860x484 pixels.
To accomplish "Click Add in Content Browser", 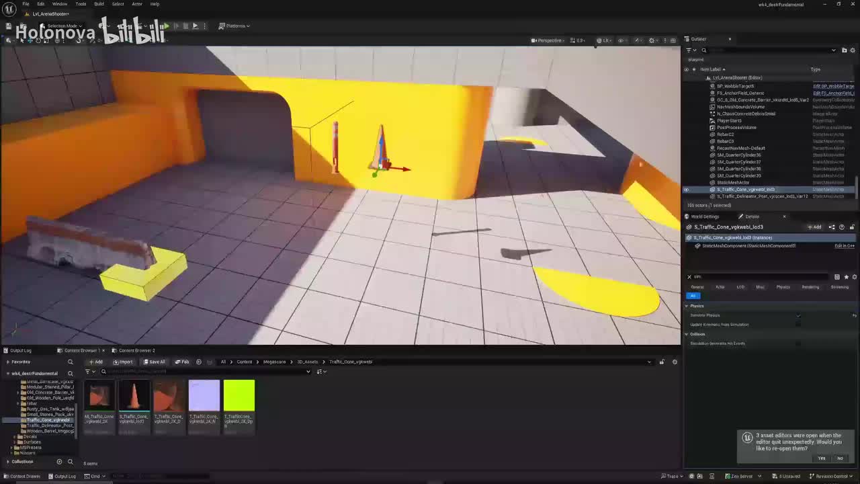I will (95, 362).
